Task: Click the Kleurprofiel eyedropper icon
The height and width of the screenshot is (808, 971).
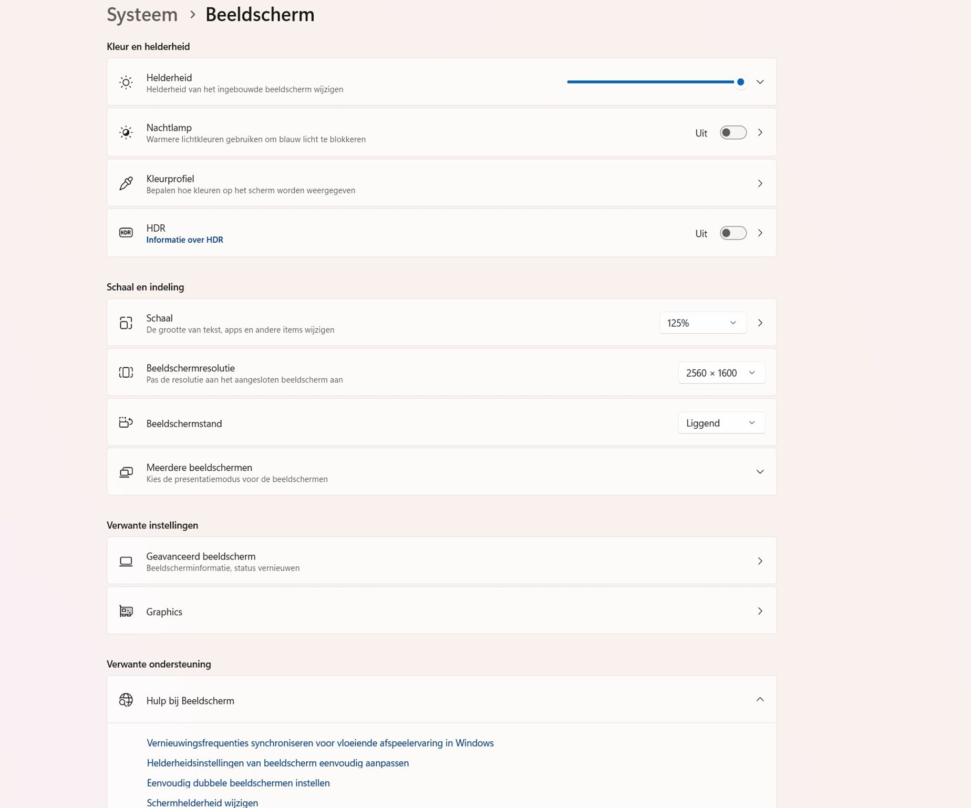Action: click(x=126, y=183)
